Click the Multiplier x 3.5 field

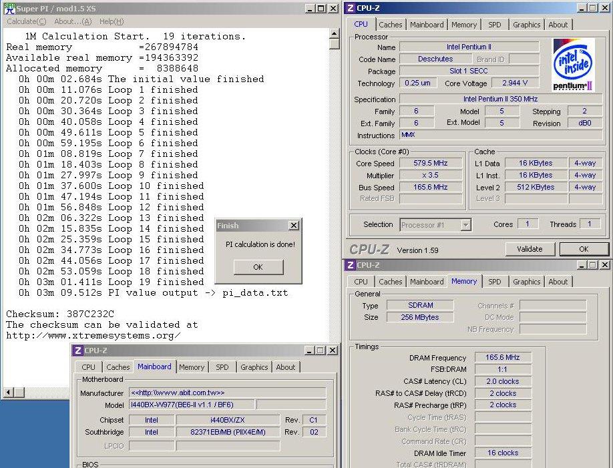tap(431, 175)
